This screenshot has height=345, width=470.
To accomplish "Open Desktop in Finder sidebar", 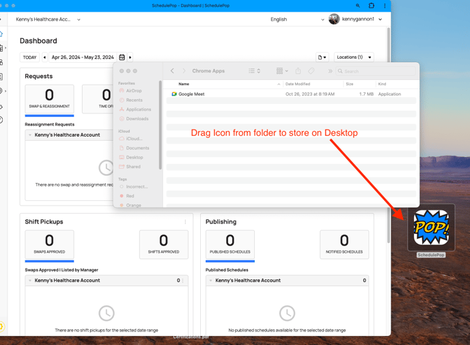I will [x=131, y=157].
